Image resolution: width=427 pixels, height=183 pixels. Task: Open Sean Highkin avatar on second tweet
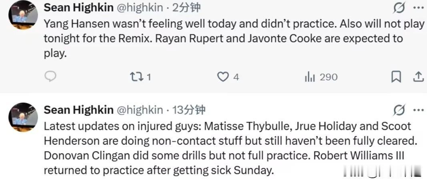[x=23, y=116]
